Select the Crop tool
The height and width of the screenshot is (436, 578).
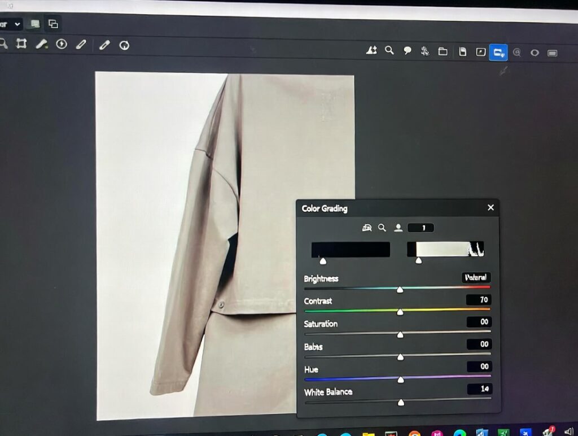tap(21, 43)
